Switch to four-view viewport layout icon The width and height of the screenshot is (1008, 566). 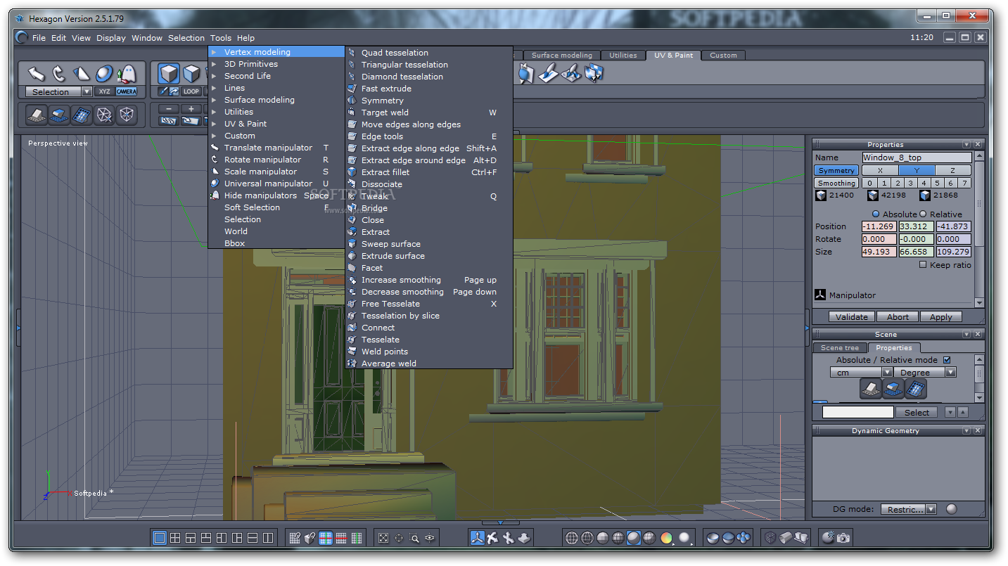(175, 538)
